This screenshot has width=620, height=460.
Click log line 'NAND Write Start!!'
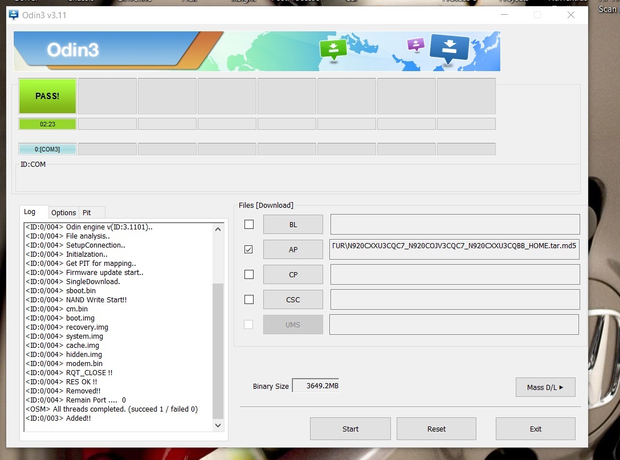pyautogui.click(x=76, y=299)
